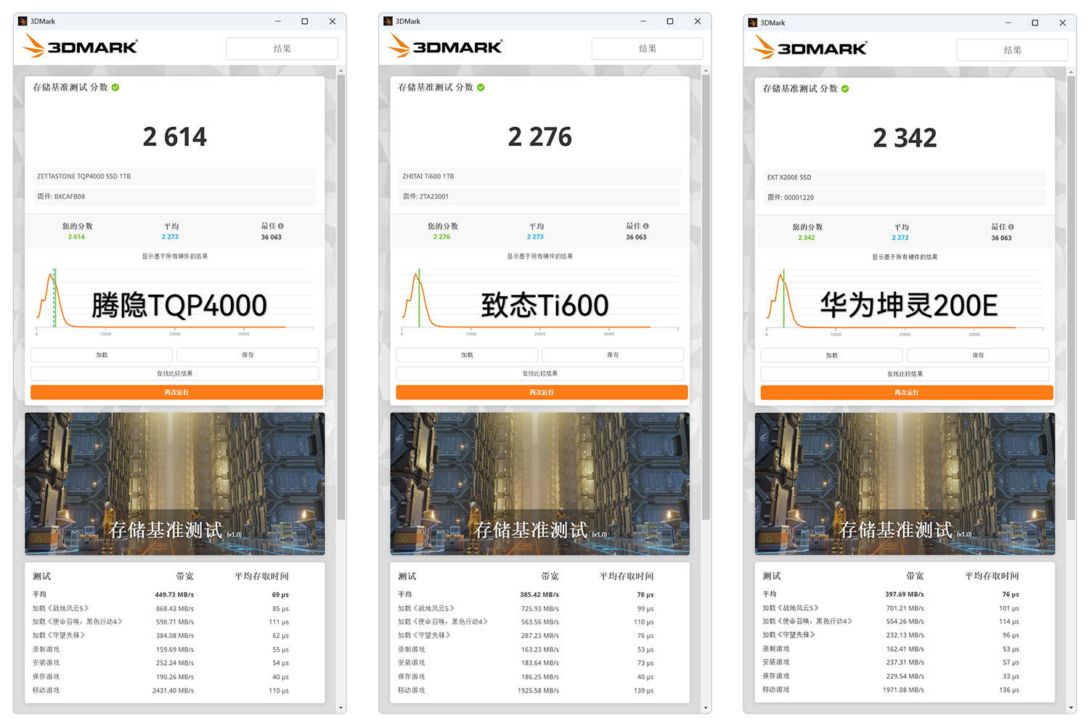The width and height of the screenshot is (1089, 726).
Task: Click green validation check beside score title, ZETTASTONE window
Action: tap(115, 87)
